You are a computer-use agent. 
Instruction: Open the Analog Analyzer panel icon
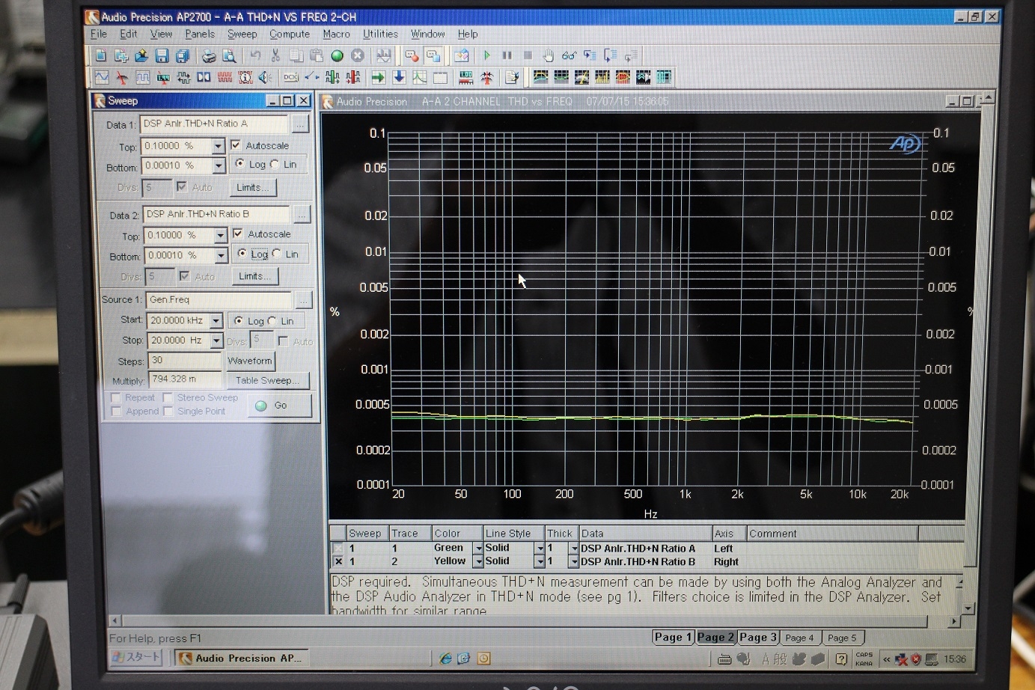pyautogui.click(x=122, y=77)
